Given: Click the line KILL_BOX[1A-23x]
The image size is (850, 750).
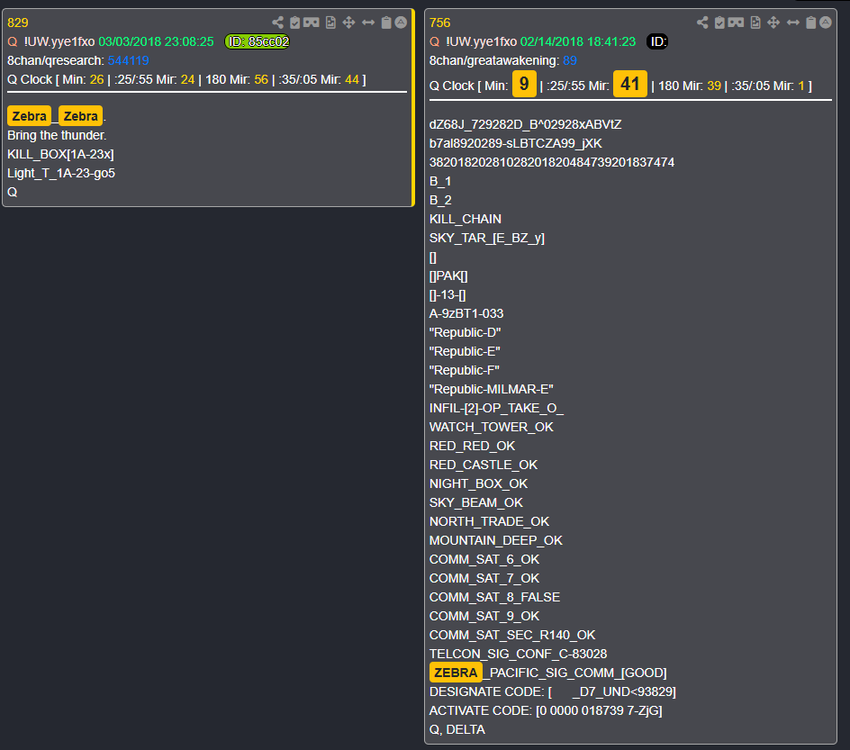Looking at the screenshot, I should [60, 155].
